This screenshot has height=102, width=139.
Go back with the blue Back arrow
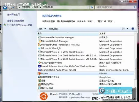click(x=5, y=8)
